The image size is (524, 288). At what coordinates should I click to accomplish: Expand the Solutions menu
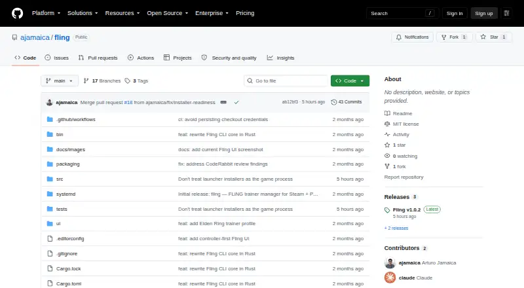pos(83,13)
